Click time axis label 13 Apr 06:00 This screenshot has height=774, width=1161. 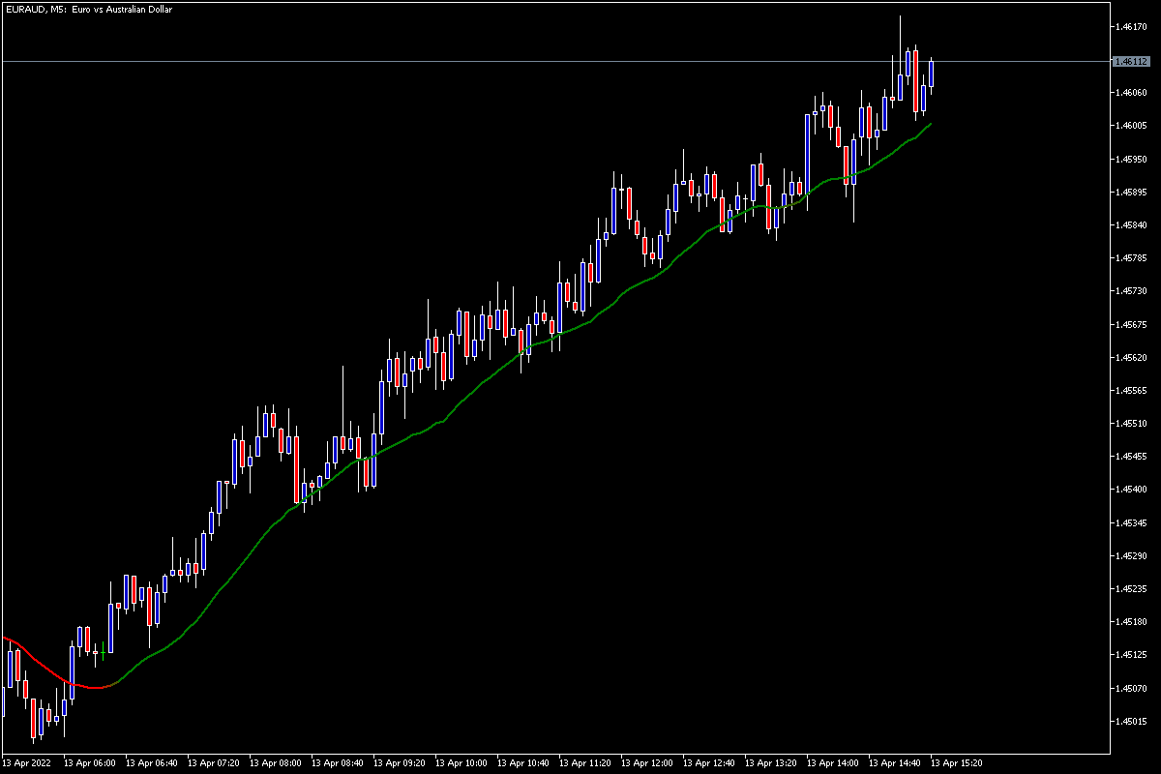click(90, 763)
